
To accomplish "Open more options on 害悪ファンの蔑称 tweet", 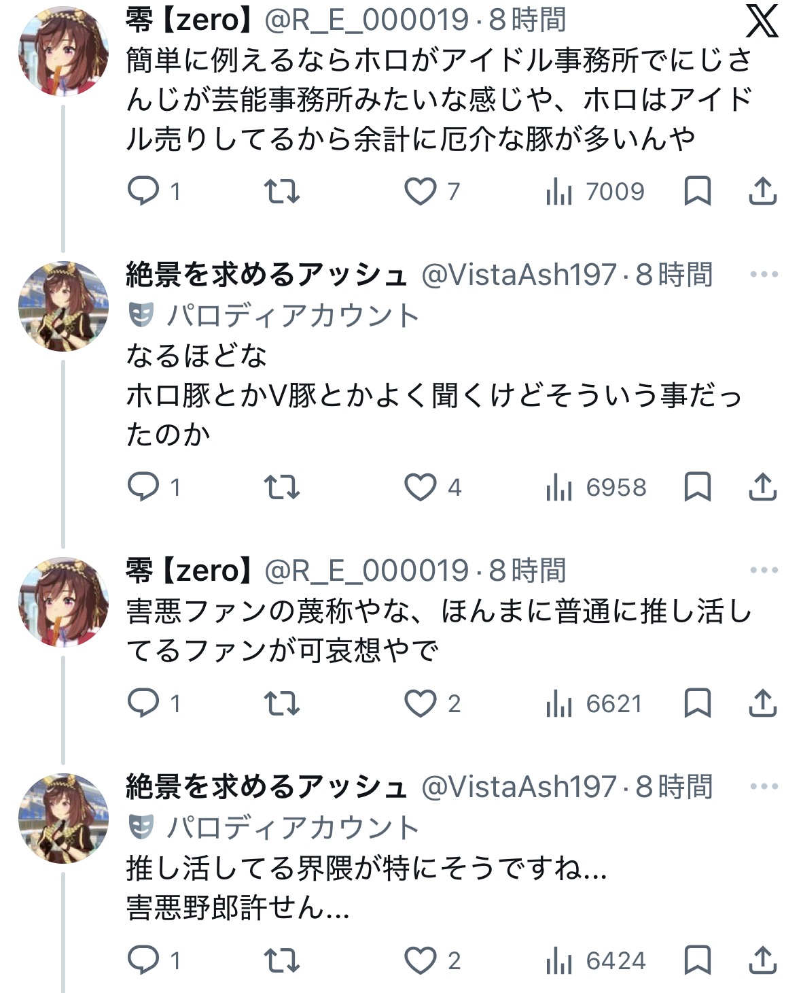I will tap(764, 570).
